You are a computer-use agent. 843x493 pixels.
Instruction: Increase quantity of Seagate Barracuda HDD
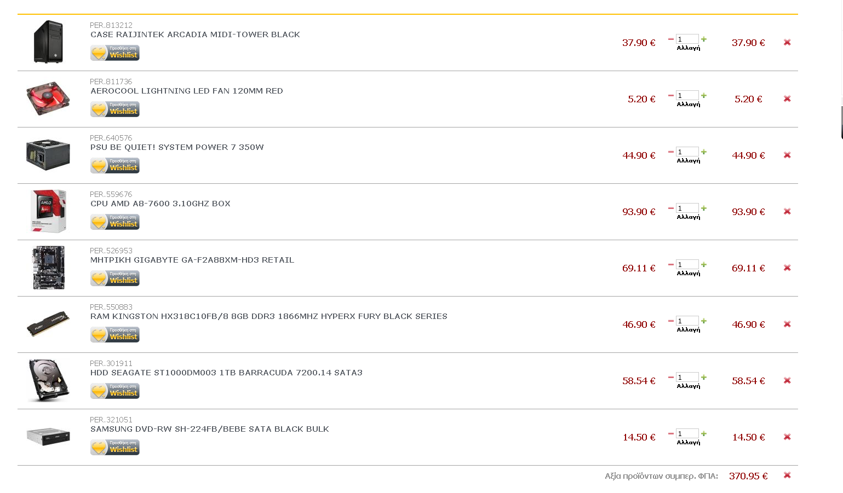coord(704,377)
